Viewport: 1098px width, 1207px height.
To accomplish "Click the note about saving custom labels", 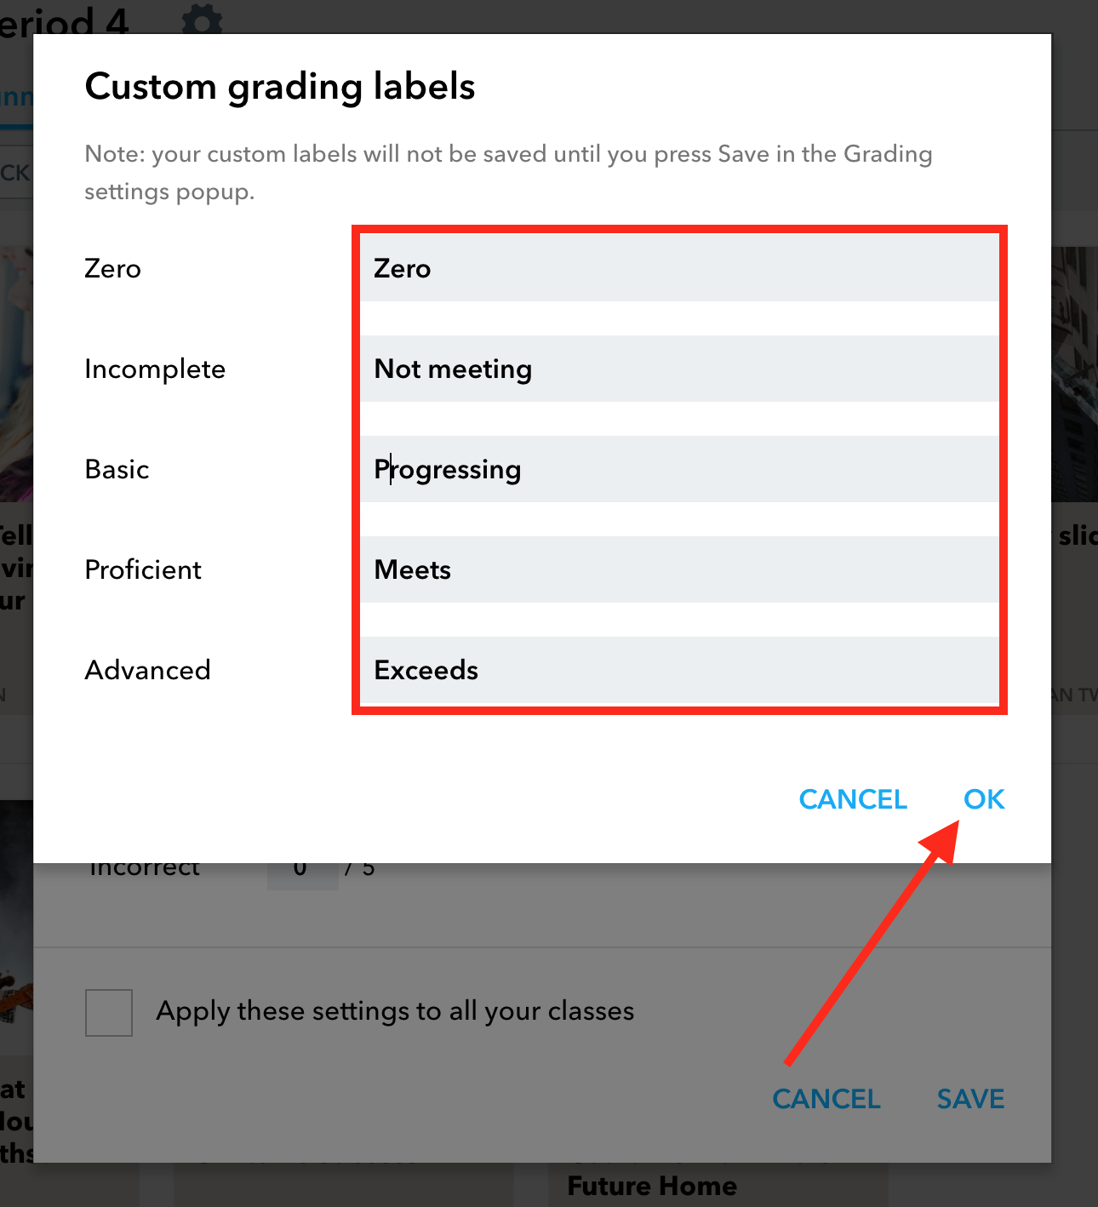I will [x=508, y=173].
